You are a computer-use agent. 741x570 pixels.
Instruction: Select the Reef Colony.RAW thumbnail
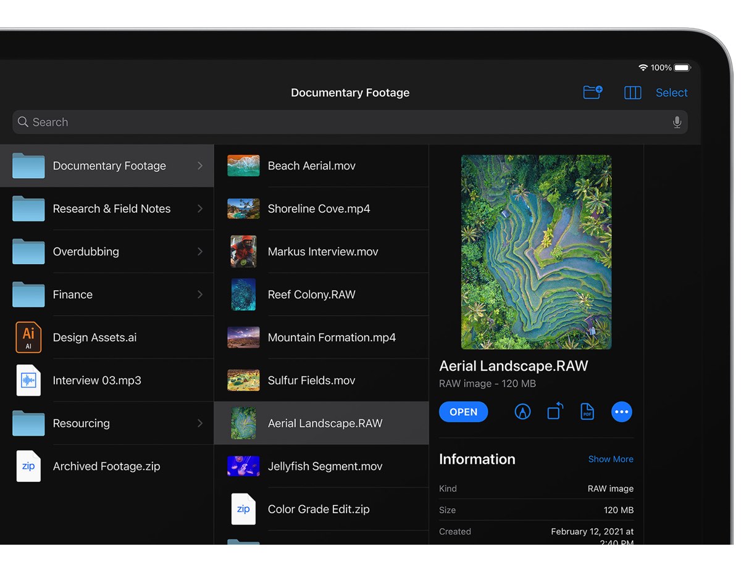[x=243, y=294]
